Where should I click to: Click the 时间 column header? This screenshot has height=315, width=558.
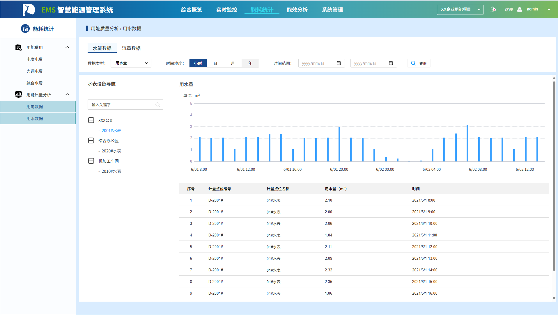pyautogui.click(x=416, y=189)
